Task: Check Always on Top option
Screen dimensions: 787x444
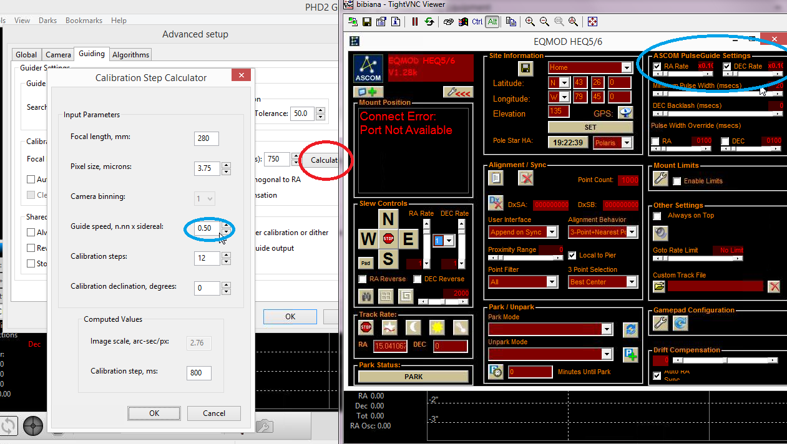Action: (x=657, y=216)
